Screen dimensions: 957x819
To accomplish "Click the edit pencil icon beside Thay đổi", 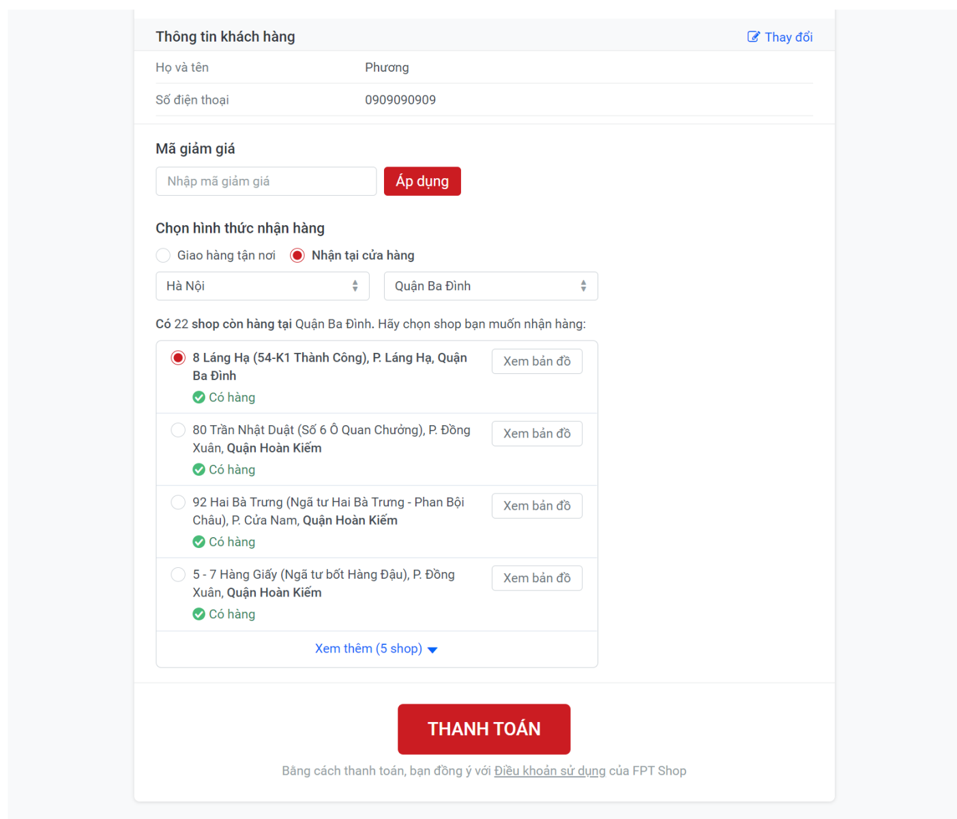I will click(x=753, y=37).
